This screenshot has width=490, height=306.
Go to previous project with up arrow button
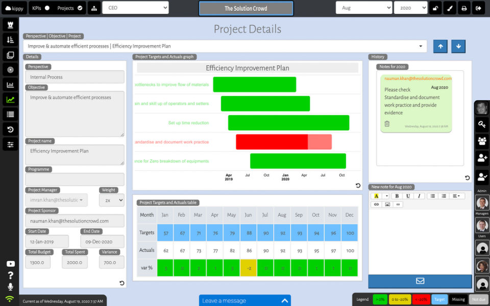440,46
